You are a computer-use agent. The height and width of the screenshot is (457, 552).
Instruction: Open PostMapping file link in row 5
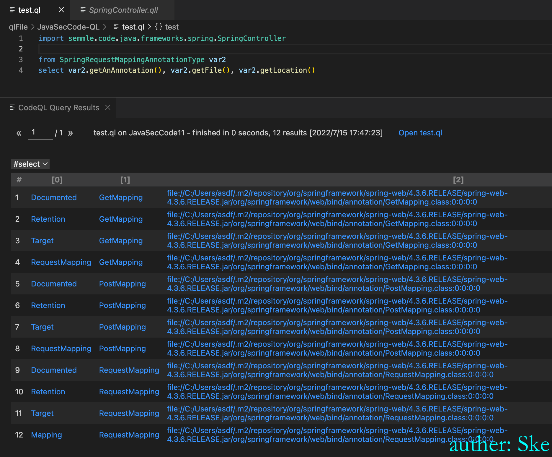[x=122, y=284]
